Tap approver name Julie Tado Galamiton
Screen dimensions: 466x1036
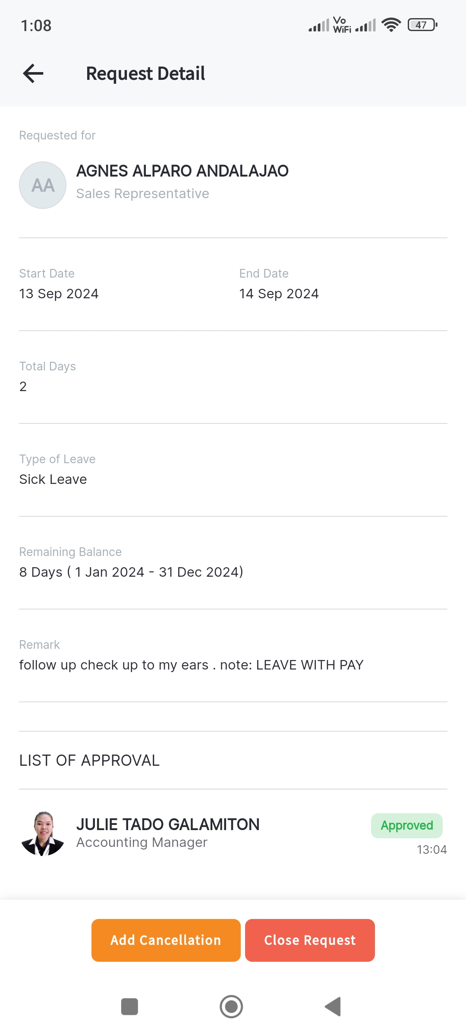168,824
